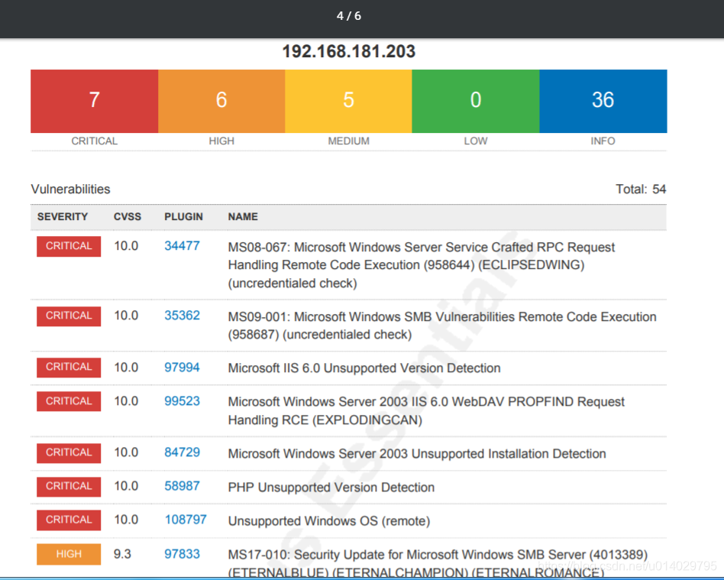The width and height of the screenshot is (724, 580).
Task: Open plugin 34477 link
Action: pos(182,246)
